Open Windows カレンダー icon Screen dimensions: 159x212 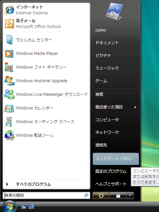point(9,108)
